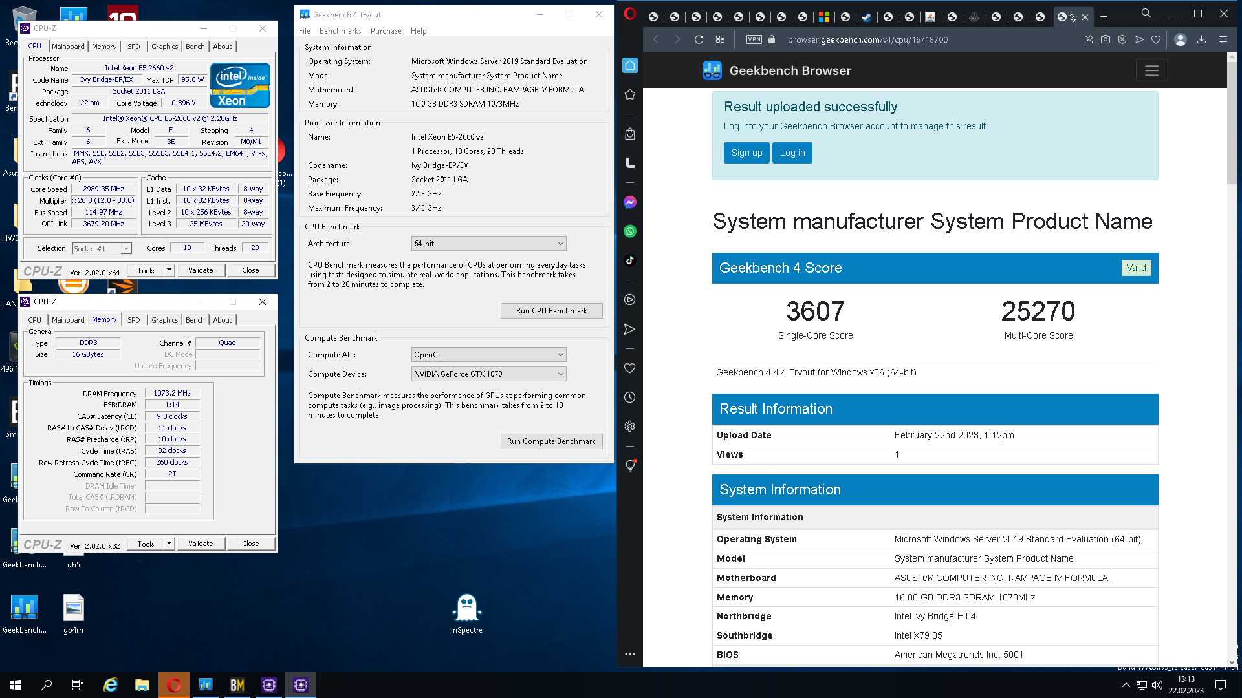
Task: Open Geekbench Help menu
Action: [419, 31]
